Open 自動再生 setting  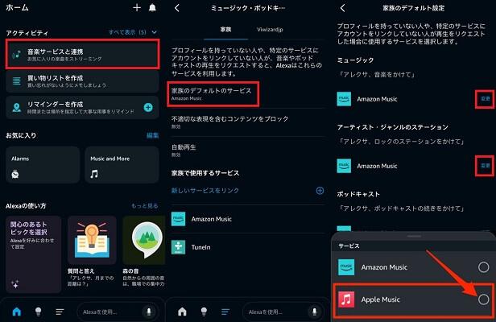(x=248, y=151)
